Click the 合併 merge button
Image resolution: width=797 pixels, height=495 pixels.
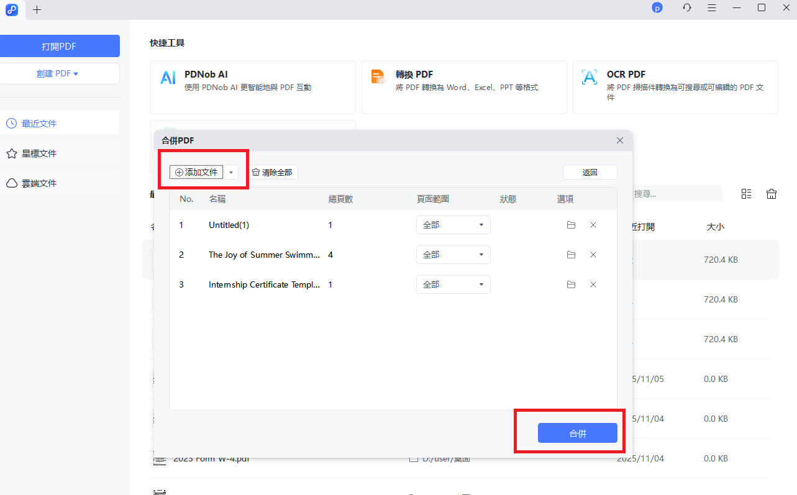coord(577,434)
